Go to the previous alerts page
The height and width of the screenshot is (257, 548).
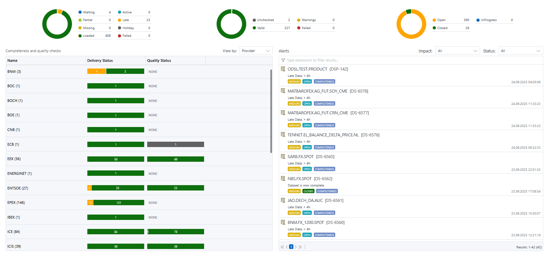(x=287, y=247)
